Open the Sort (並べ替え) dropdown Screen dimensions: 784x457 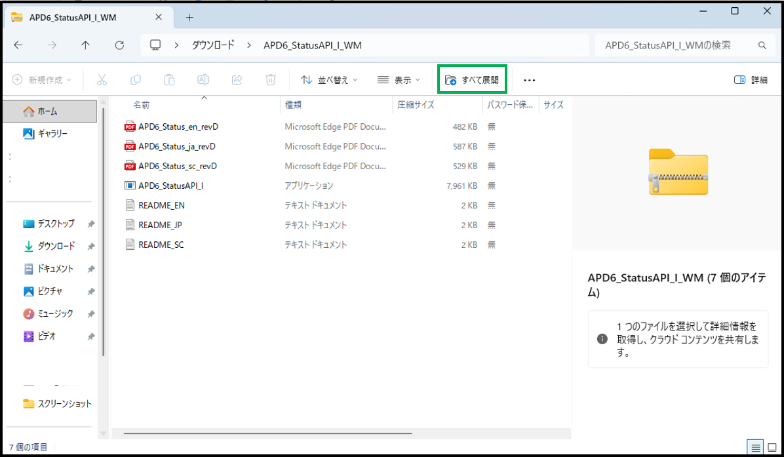(x=329, y=80)
